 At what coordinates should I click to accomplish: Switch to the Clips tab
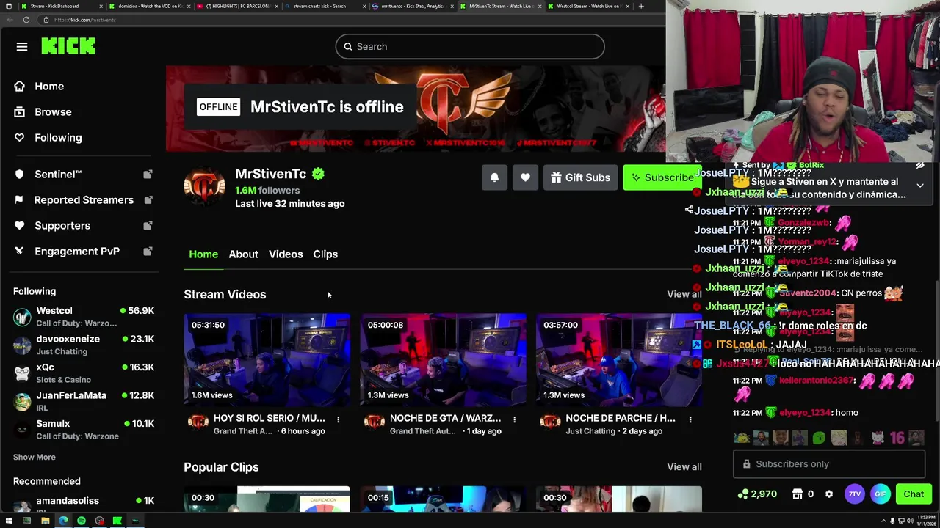325,254
